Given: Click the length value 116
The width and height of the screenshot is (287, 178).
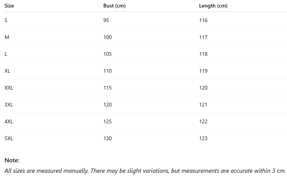Looking at the screenshot, I should pyautogui.click(x=203, y=20).
